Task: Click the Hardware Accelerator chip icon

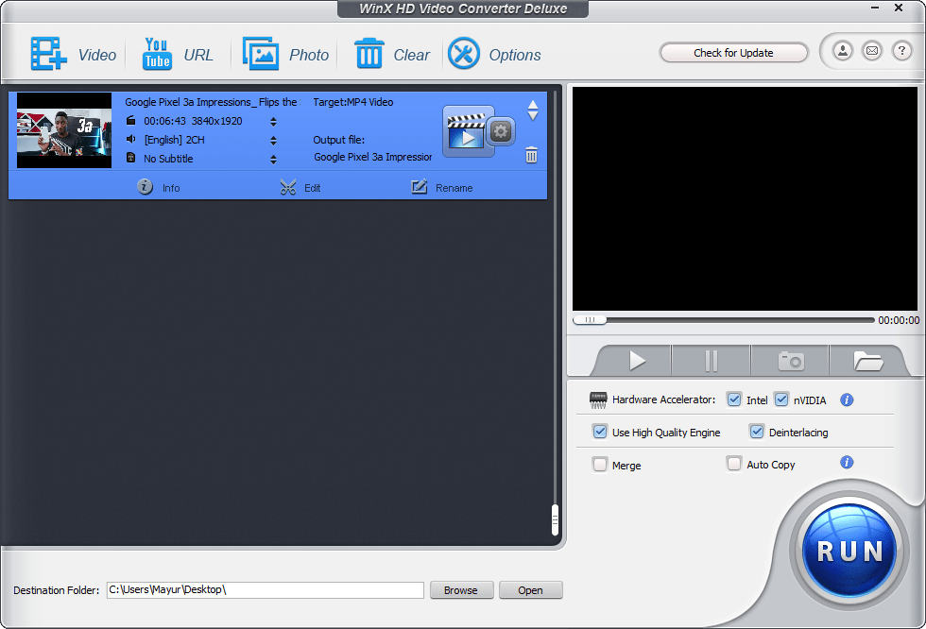Action: point(597,400)
